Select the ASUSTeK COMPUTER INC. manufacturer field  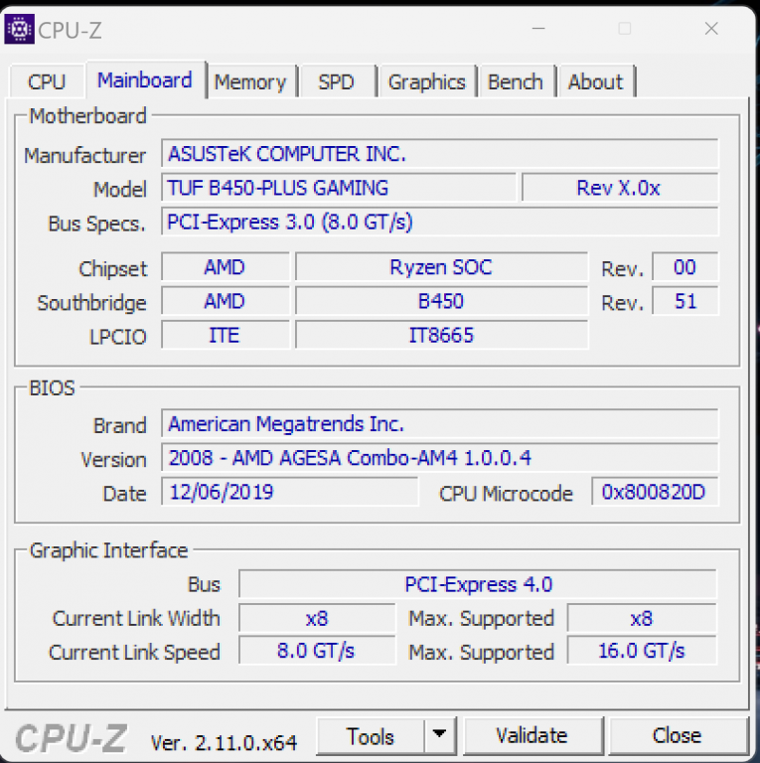(439, 154)
